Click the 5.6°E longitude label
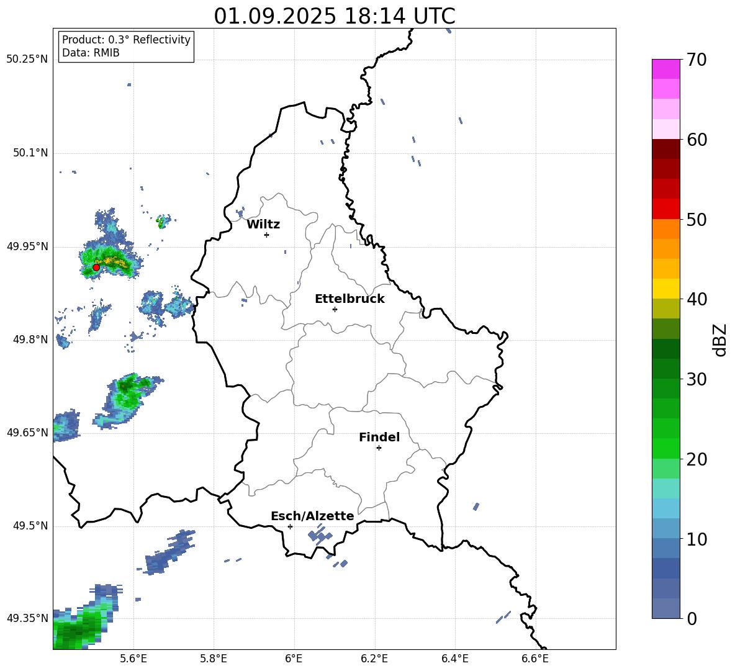Image resolution: width=735 pixels, height=671 pixels. pos(133,659)
